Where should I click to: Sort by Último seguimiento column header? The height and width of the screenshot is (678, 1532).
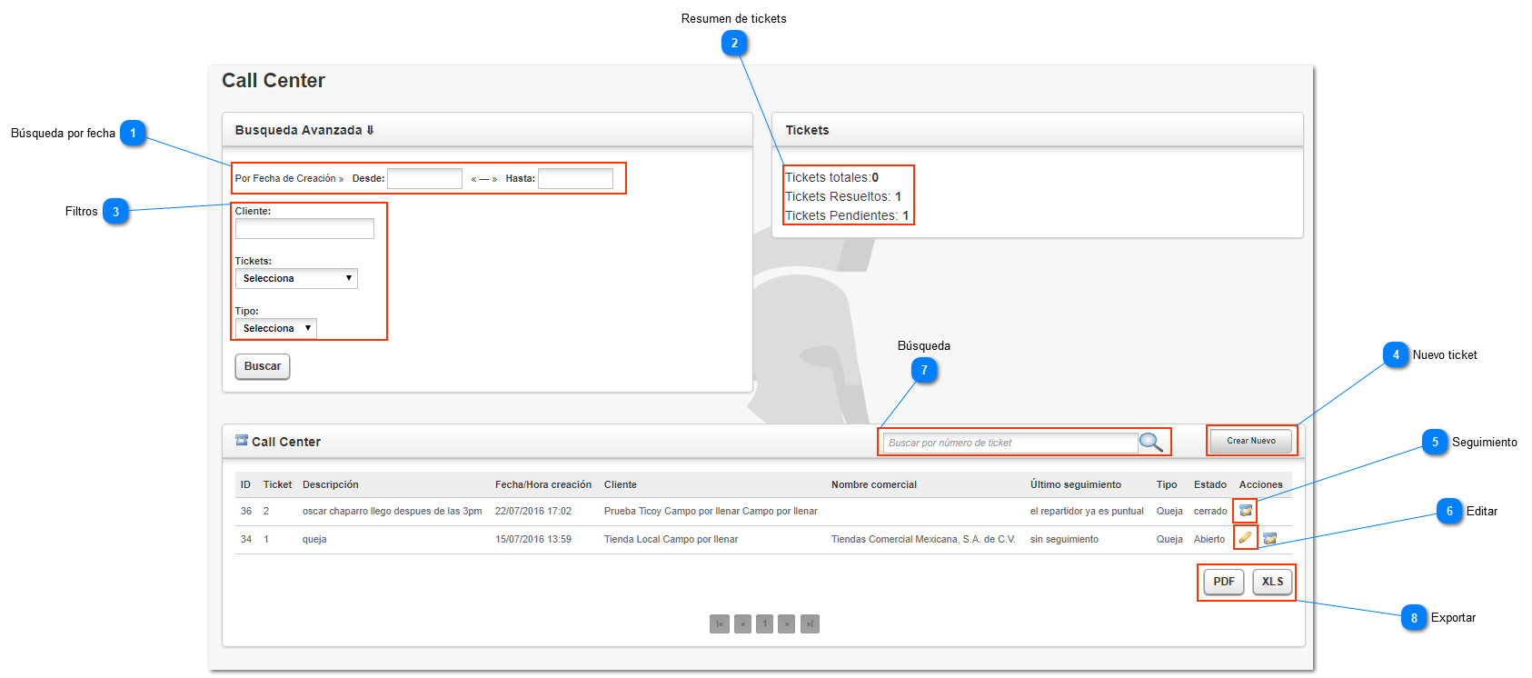point(1076,484)
